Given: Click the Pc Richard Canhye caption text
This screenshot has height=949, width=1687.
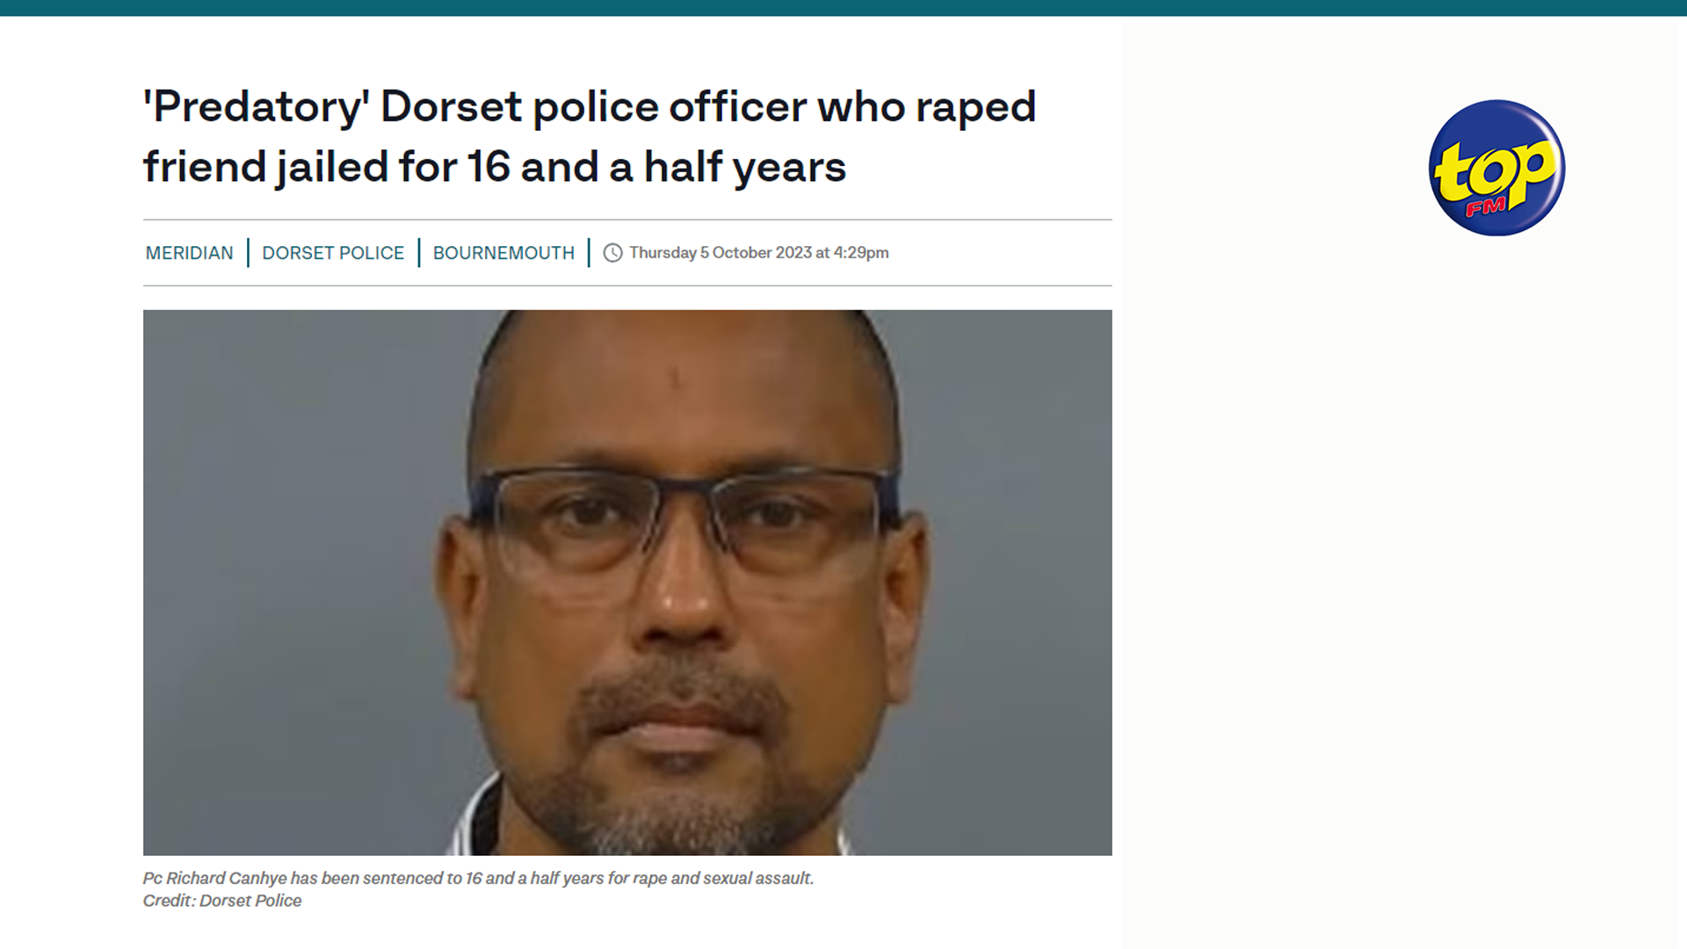Looking at the screenshot, I should (x=479, y=878).
